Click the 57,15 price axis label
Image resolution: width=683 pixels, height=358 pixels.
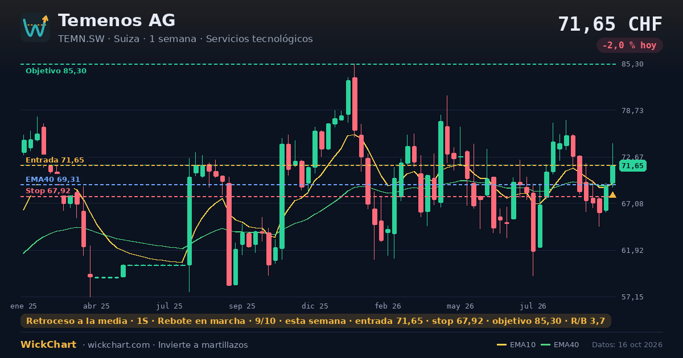tap(633, 297)
